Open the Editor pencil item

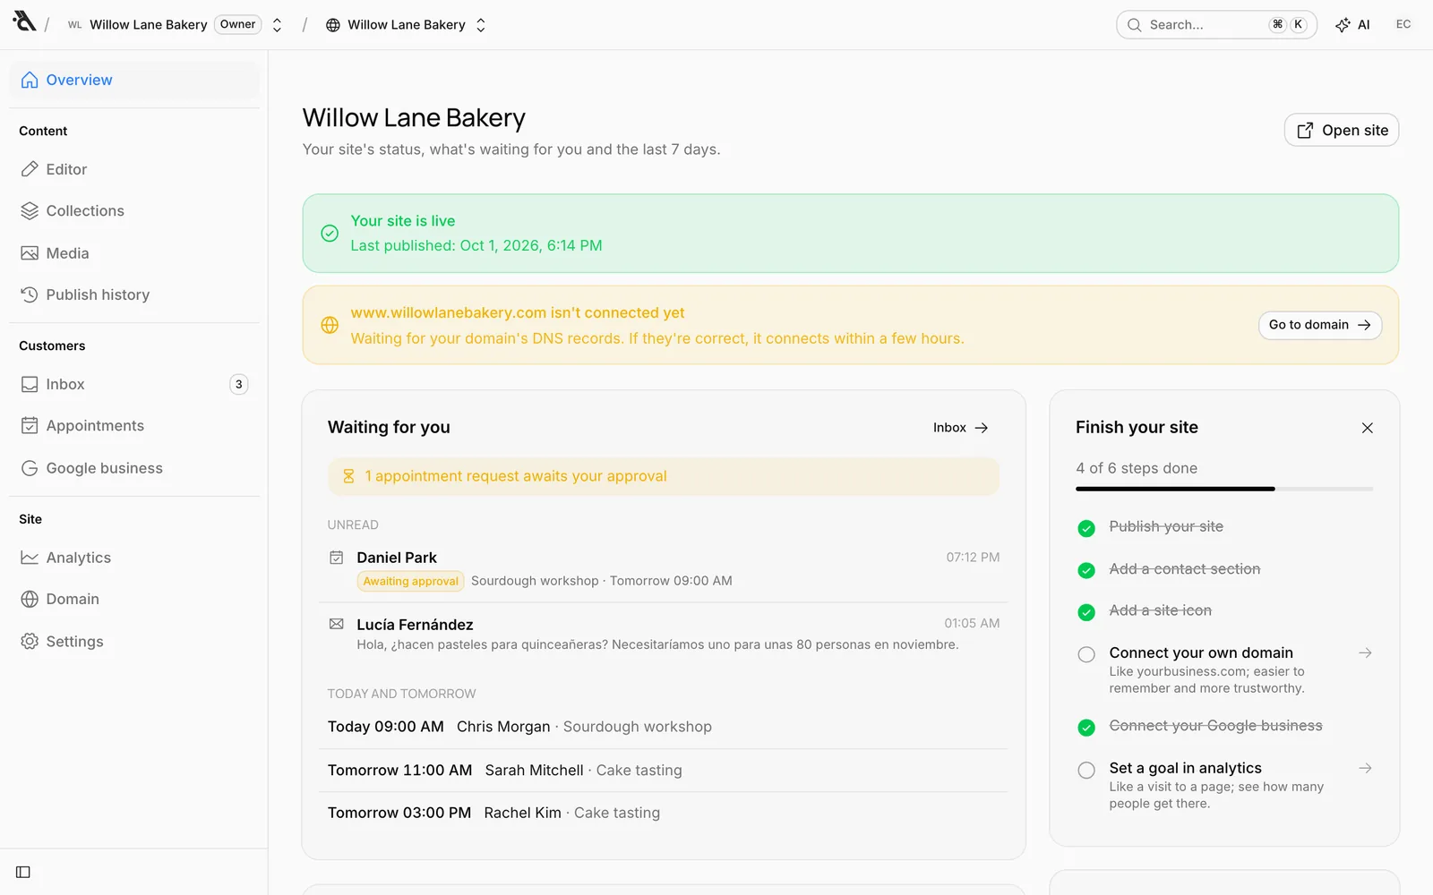click(x=134, y=169)
